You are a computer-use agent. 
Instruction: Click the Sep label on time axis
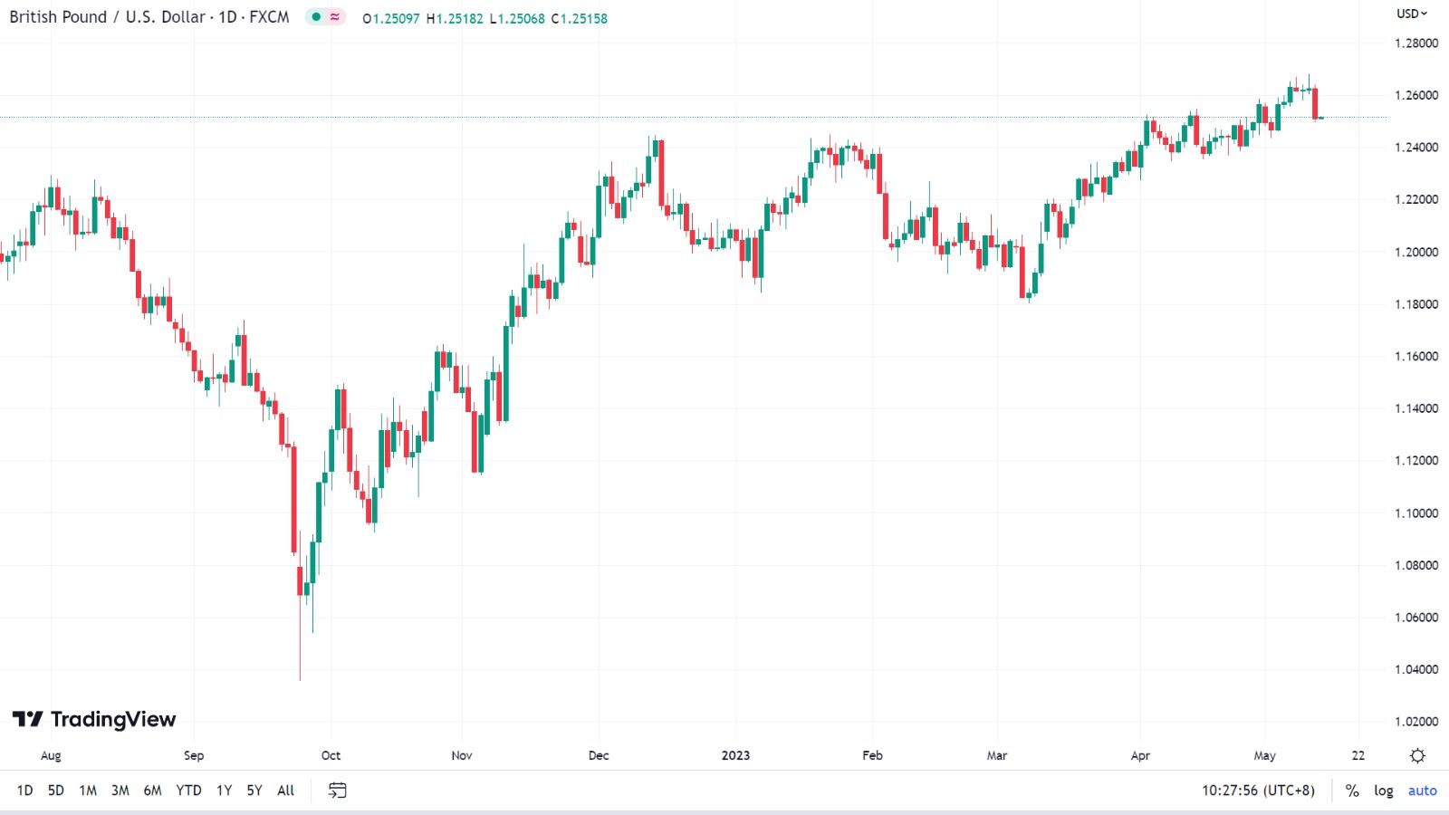point(194,755)
